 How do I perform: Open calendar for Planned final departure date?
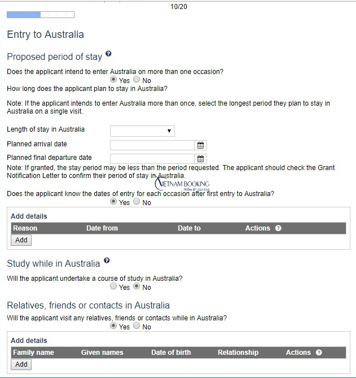(x=200, y=158)
